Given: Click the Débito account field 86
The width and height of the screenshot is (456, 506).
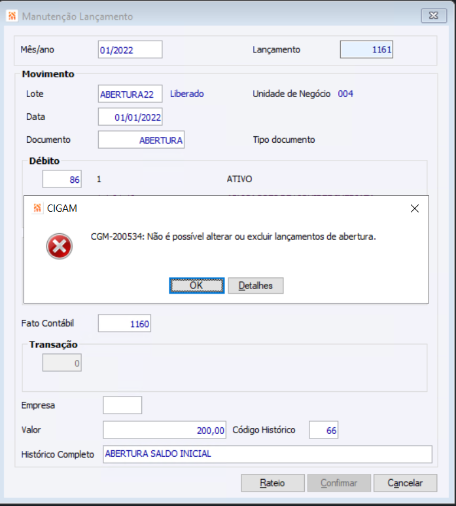Looking at the screenshot, I should [x=62, y=179].
